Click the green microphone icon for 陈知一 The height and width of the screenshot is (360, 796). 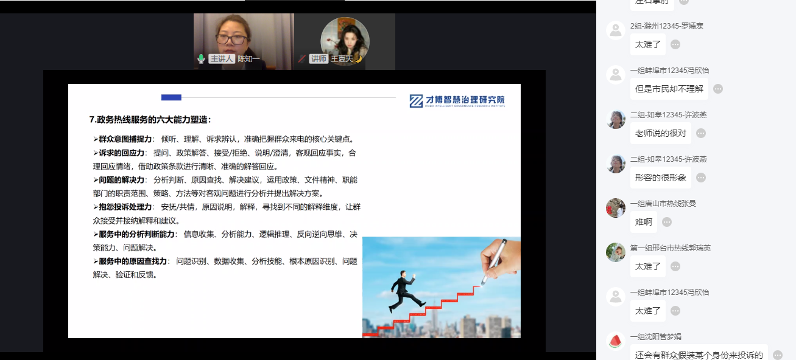tap(201, 59)
